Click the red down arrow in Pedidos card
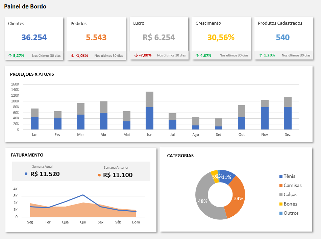This screenshot has height=239, width=321. click(72, 55)
